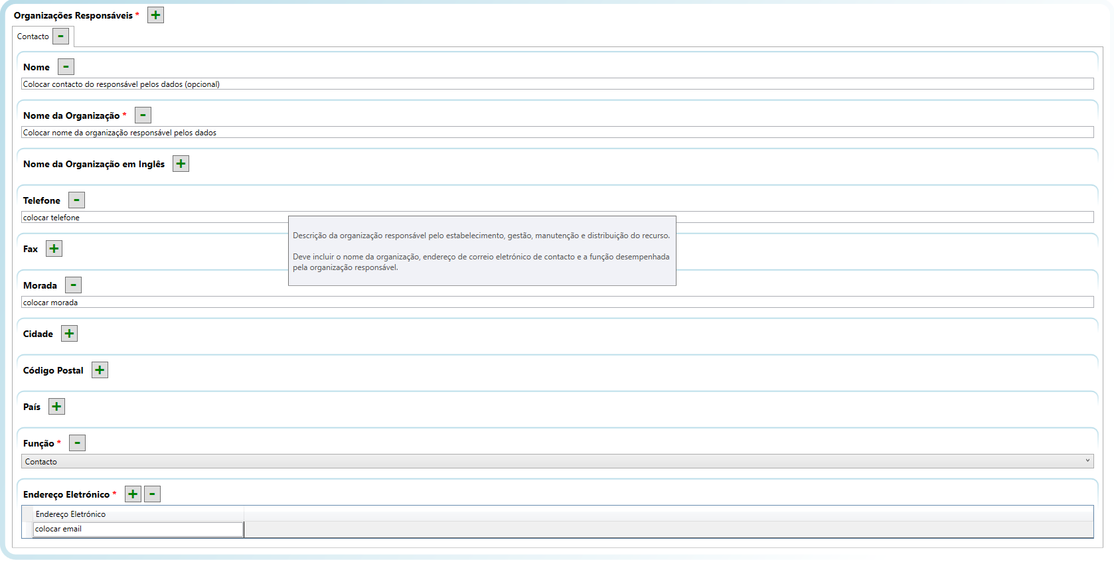Switch to the Contacto tab

coord(33,36)
